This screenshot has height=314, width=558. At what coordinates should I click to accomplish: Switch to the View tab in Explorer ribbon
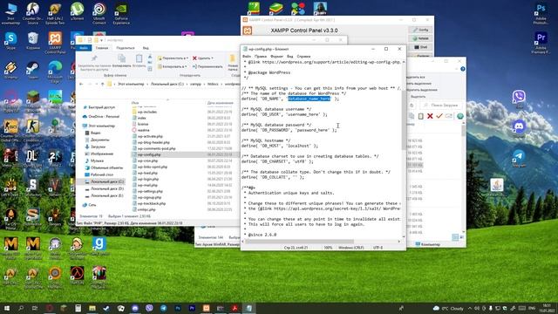pyautogui.click(x=146, y=48)
